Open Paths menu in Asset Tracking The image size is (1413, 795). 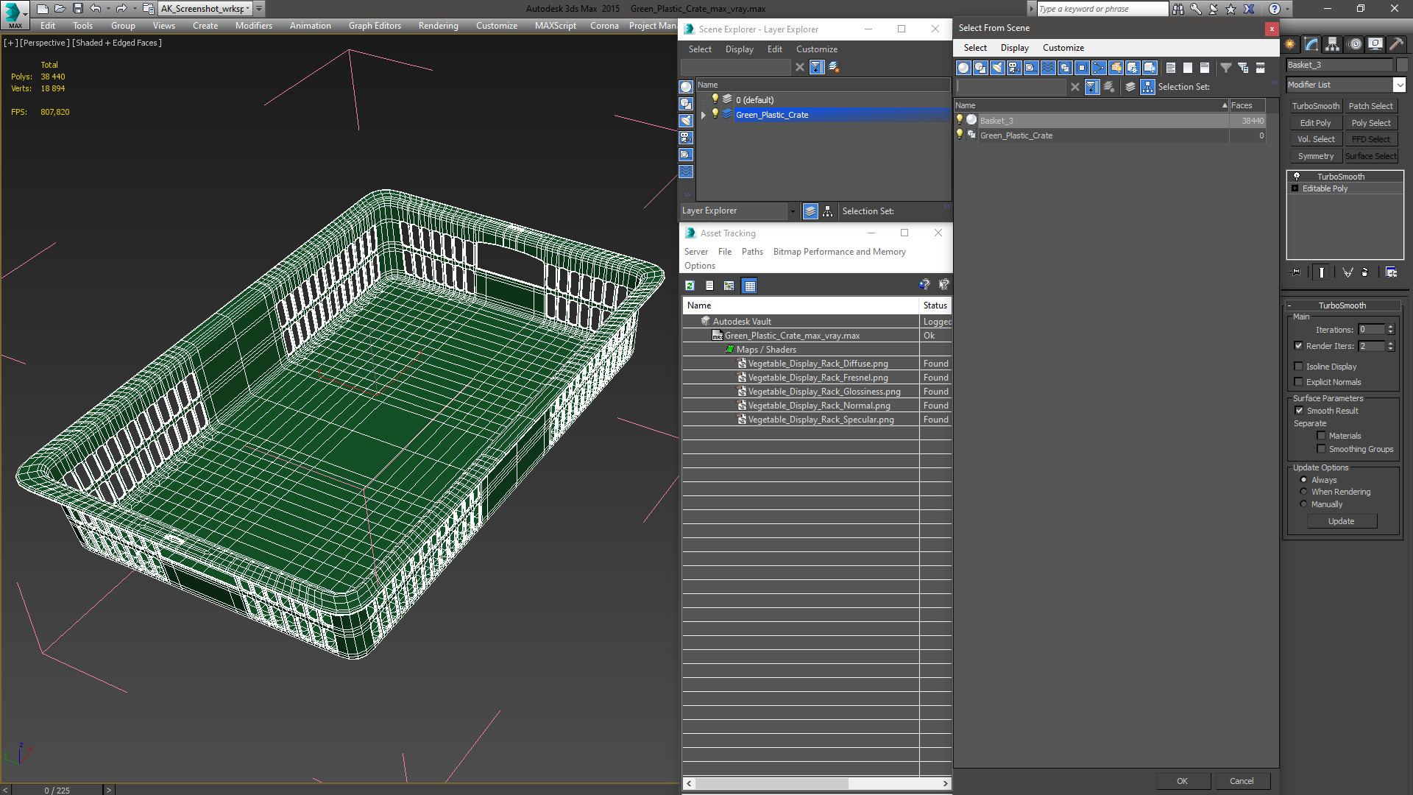coord(752,252)
